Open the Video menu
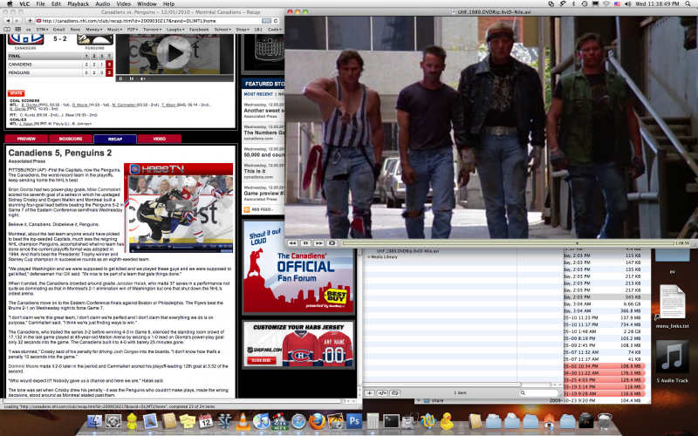Viewport: 698px width, 436px height. pos(123,3)
